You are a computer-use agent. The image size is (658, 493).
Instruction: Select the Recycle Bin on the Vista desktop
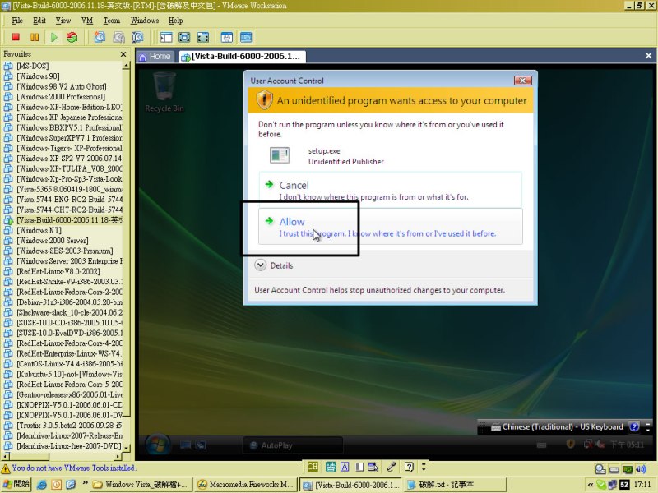click(x=164, y=92)
